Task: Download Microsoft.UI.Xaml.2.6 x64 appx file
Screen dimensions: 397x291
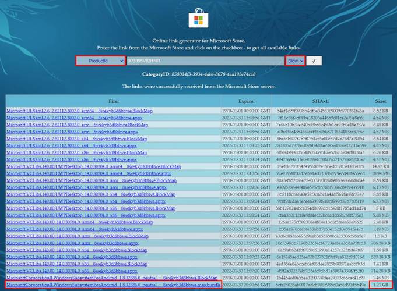Action: [x=72, y=145]
